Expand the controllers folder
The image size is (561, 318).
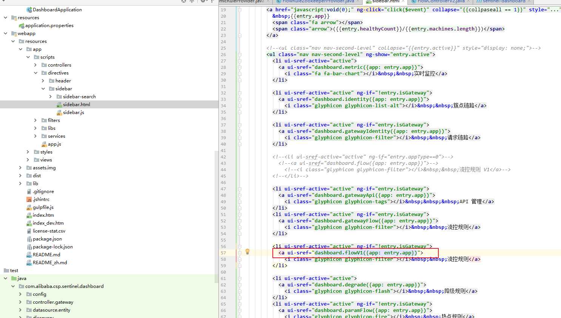pos(35,65)
